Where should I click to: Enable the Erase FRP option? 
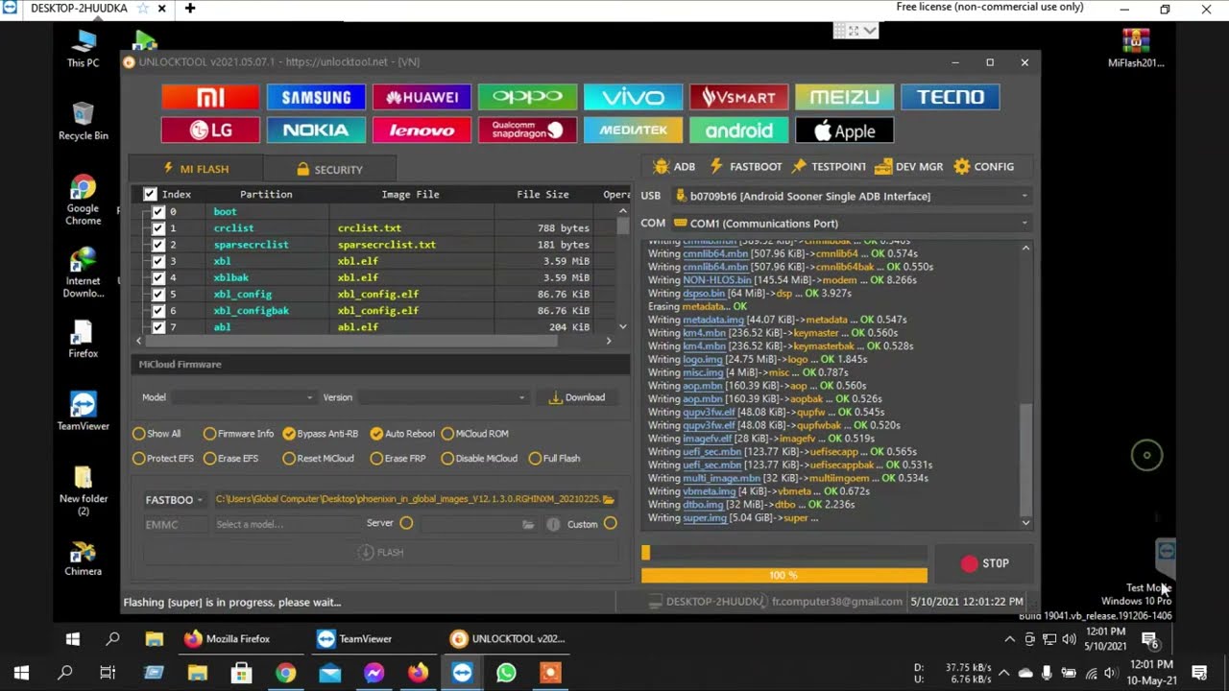[398, 459]
